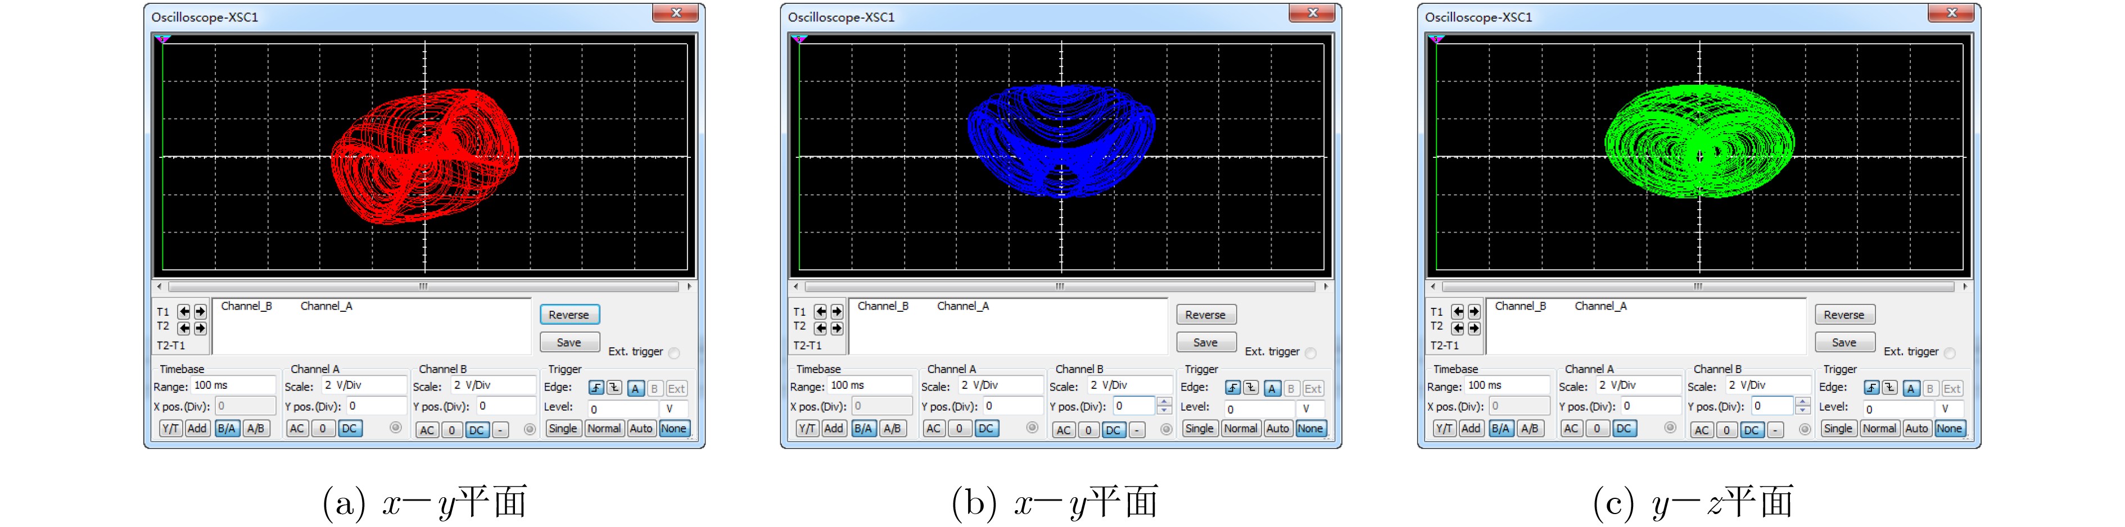Screen dimensions: 2125x527
Task: Invert Channel B with minus button in red-trace oscilloscope
Action: click(501, 430)
